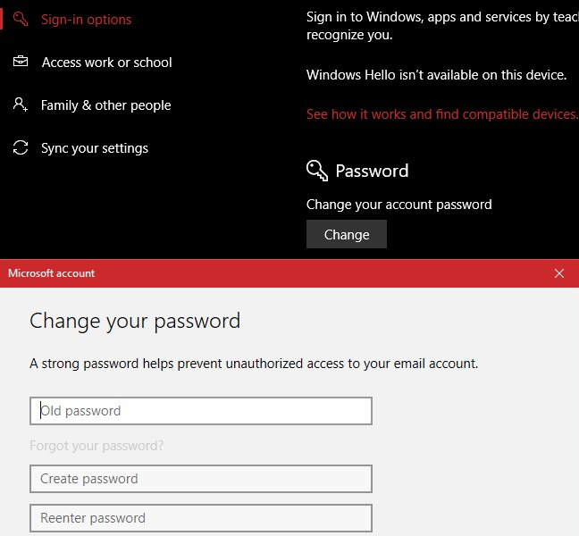Go to Access work or school

click(106, 63)
